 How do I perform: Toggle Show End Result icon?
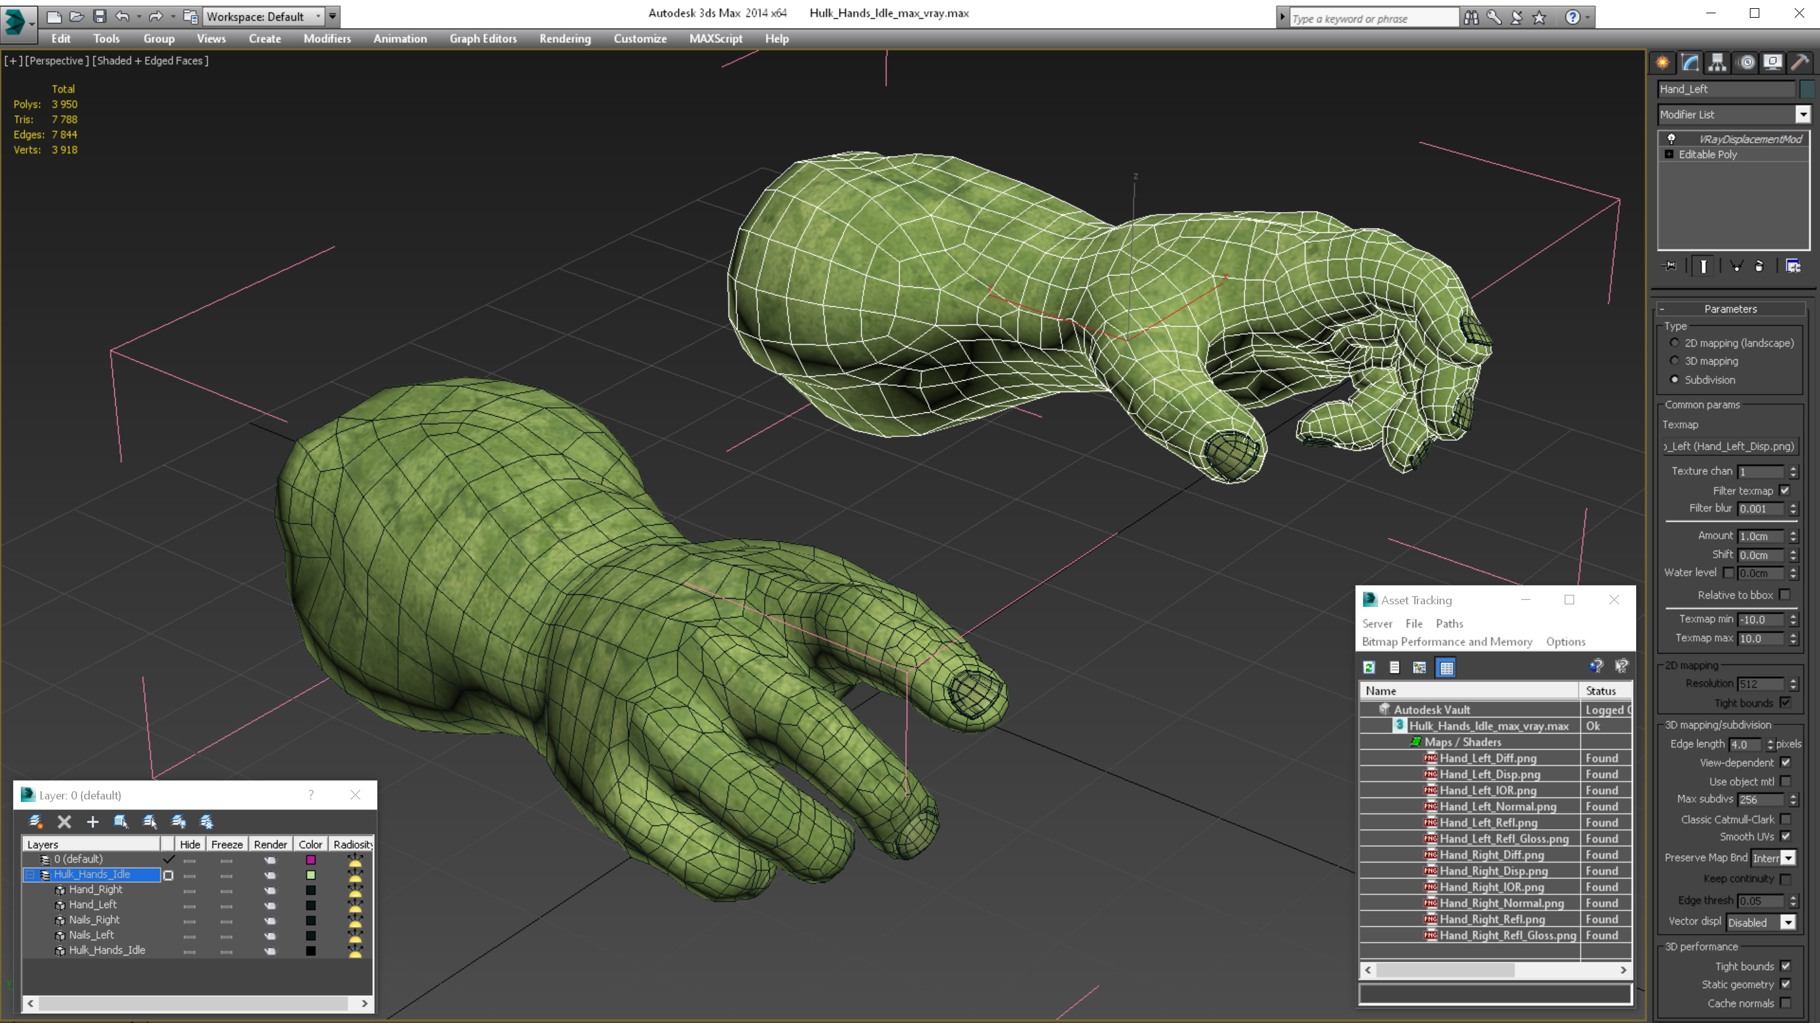click(x=1704, y=266)
